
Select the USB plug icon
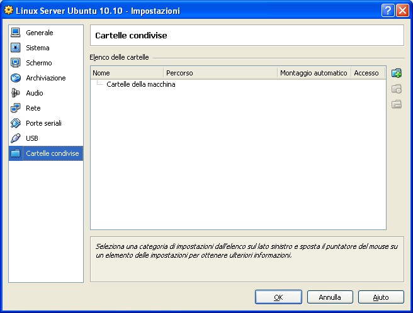[16, 138]
